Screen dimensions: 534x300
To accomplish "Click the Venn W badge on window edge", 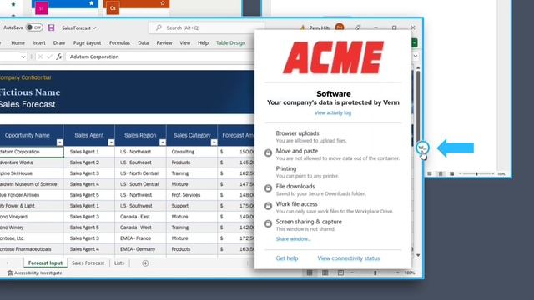I will [422, 147].
